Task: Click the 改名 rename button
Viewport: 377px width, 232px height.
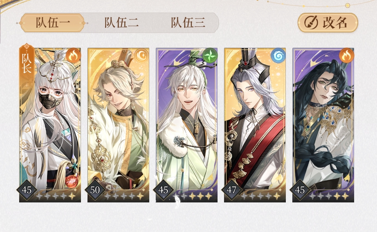Action: [328, 22]
